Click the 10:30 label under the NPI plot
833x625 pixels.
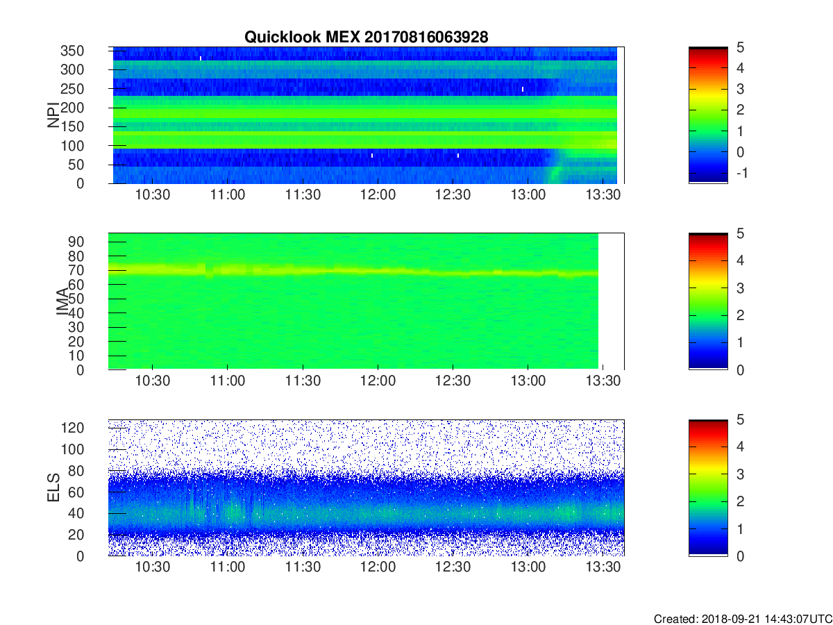coord(152,195)
